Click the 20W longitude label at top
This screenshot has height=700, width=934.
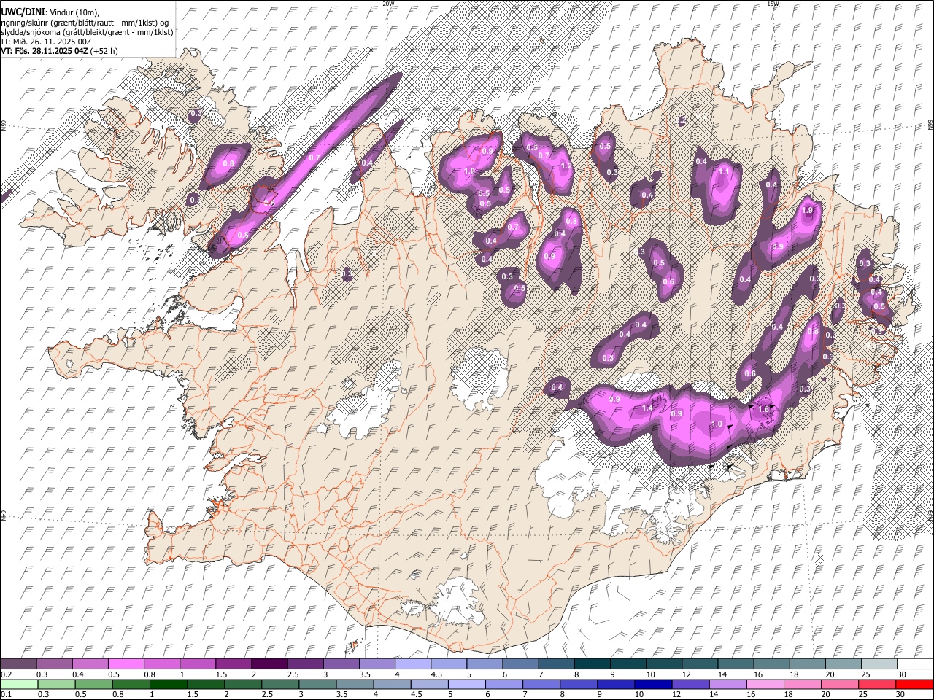(x=388, y=4)
